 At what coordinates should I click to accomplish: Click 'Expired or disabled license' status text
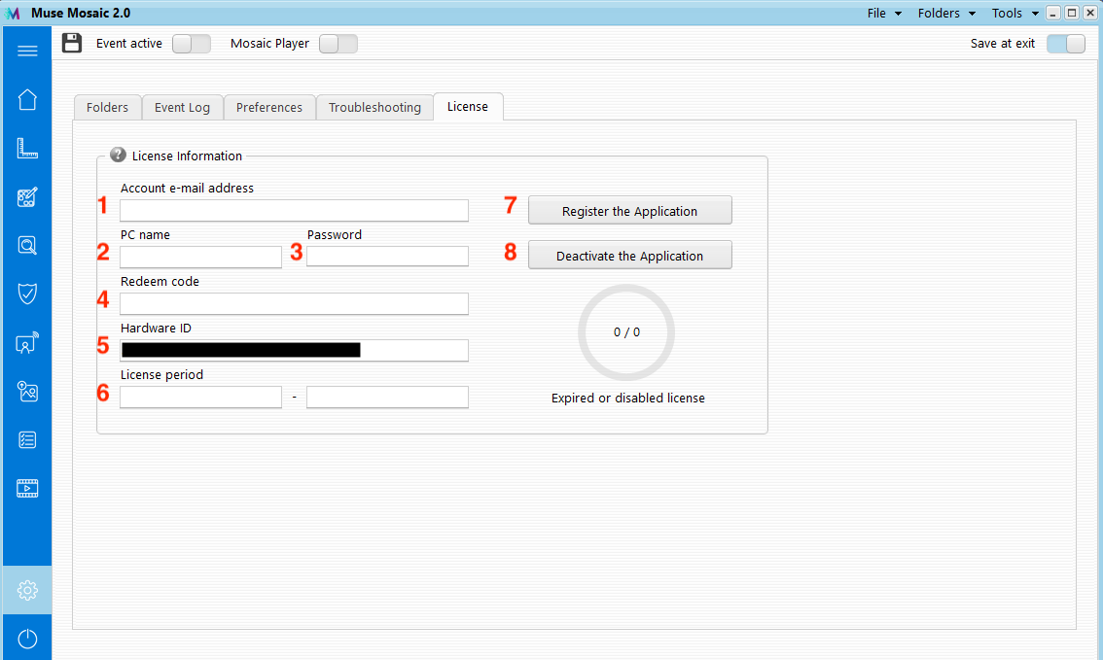tap(628, 398)
